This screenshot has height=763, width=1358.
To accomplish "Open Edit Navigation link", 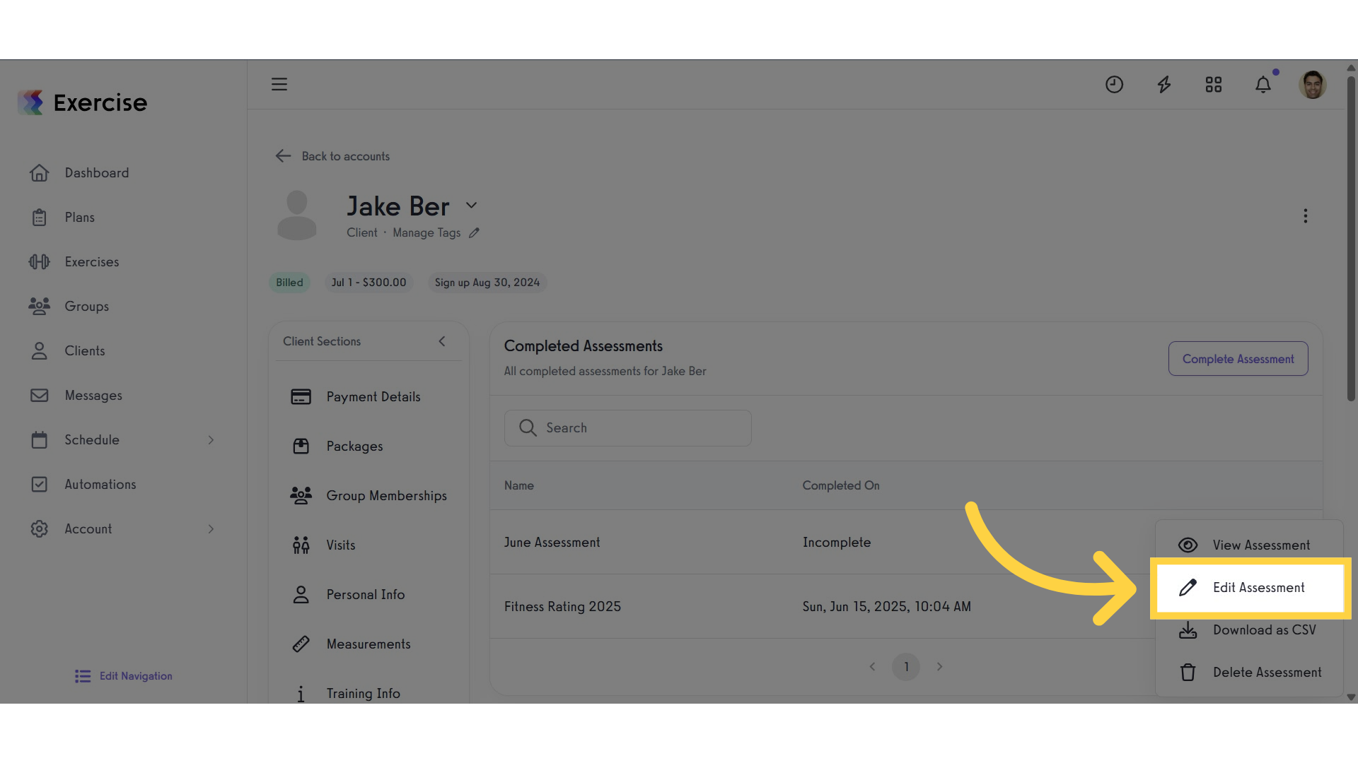I will pyautogui.click(x=124, y=676).
